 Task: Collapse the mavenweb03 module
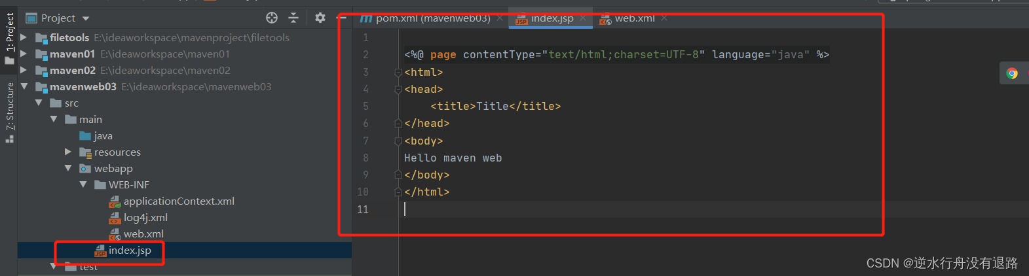(24, 86)
